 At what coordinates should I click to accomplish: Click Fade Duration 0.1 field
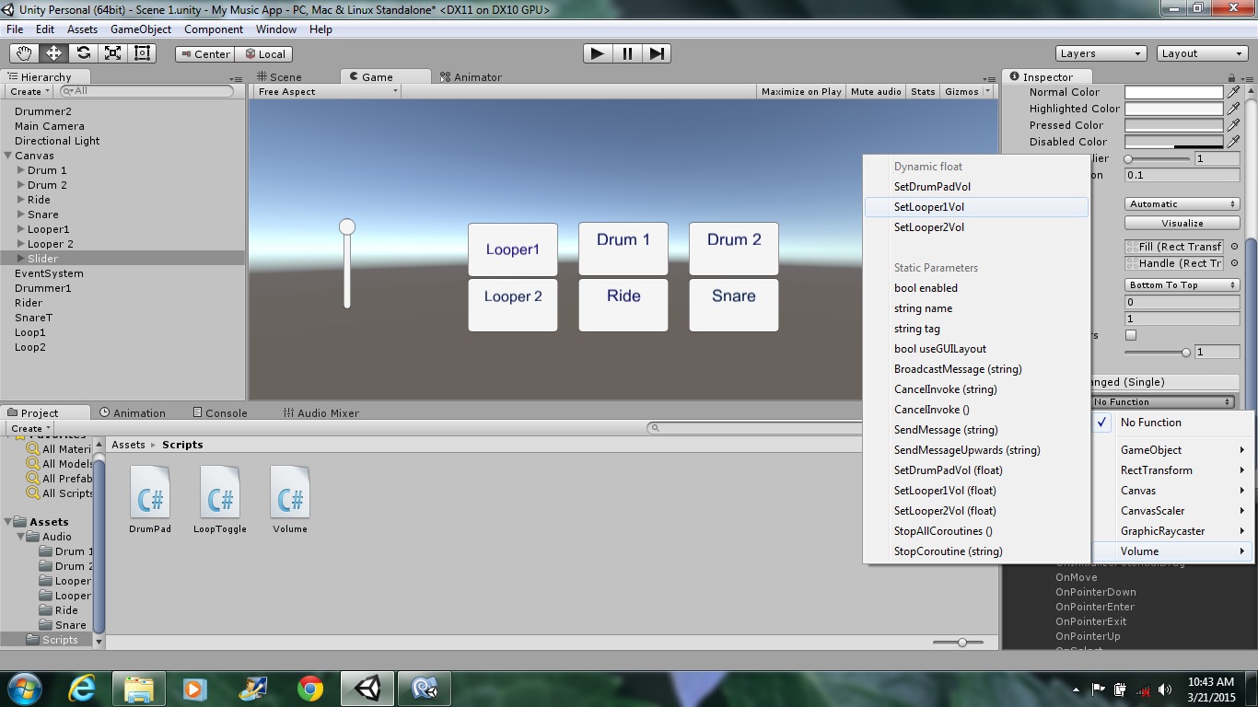pos(1182,175)
